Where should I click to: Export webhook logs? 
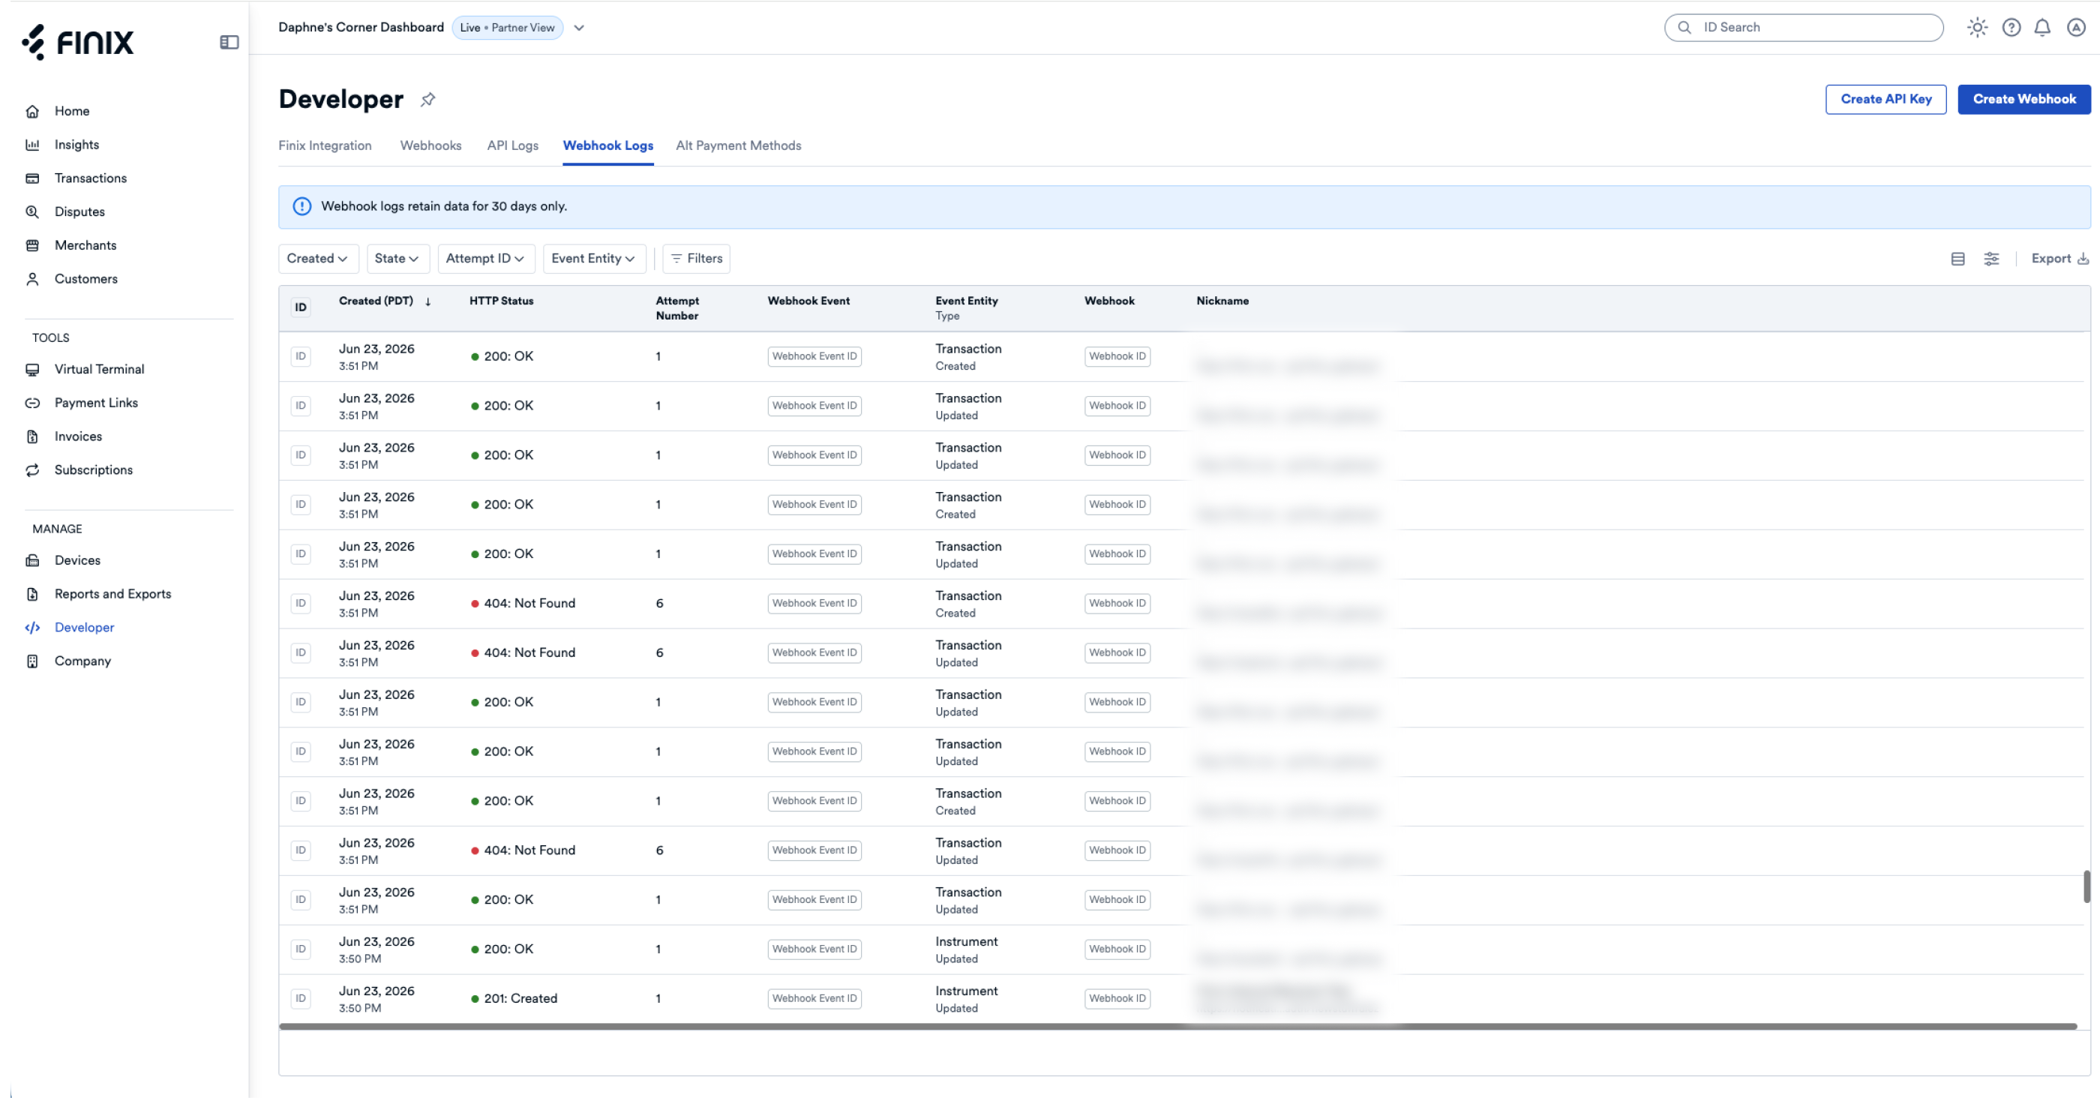pos(2059,259)
